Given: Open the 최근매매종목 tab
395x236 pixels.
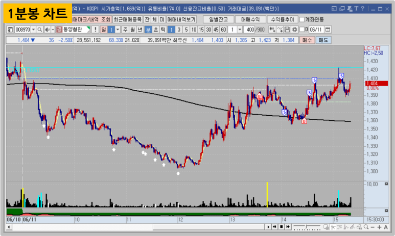Looking at the screenshot, I should [127, 19].
